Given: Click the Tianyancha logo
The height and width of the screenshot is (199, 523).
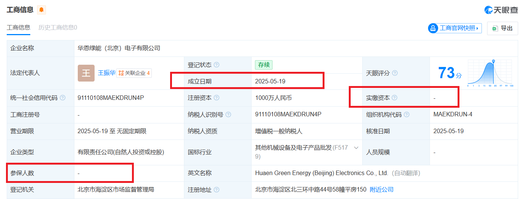Looking at the screenshot, I should (x=501, y=10).
